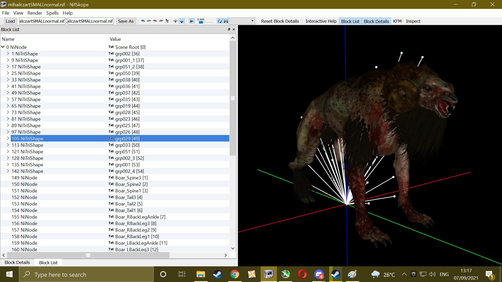
Task: Click the Flip view icon
Action: 175,21
